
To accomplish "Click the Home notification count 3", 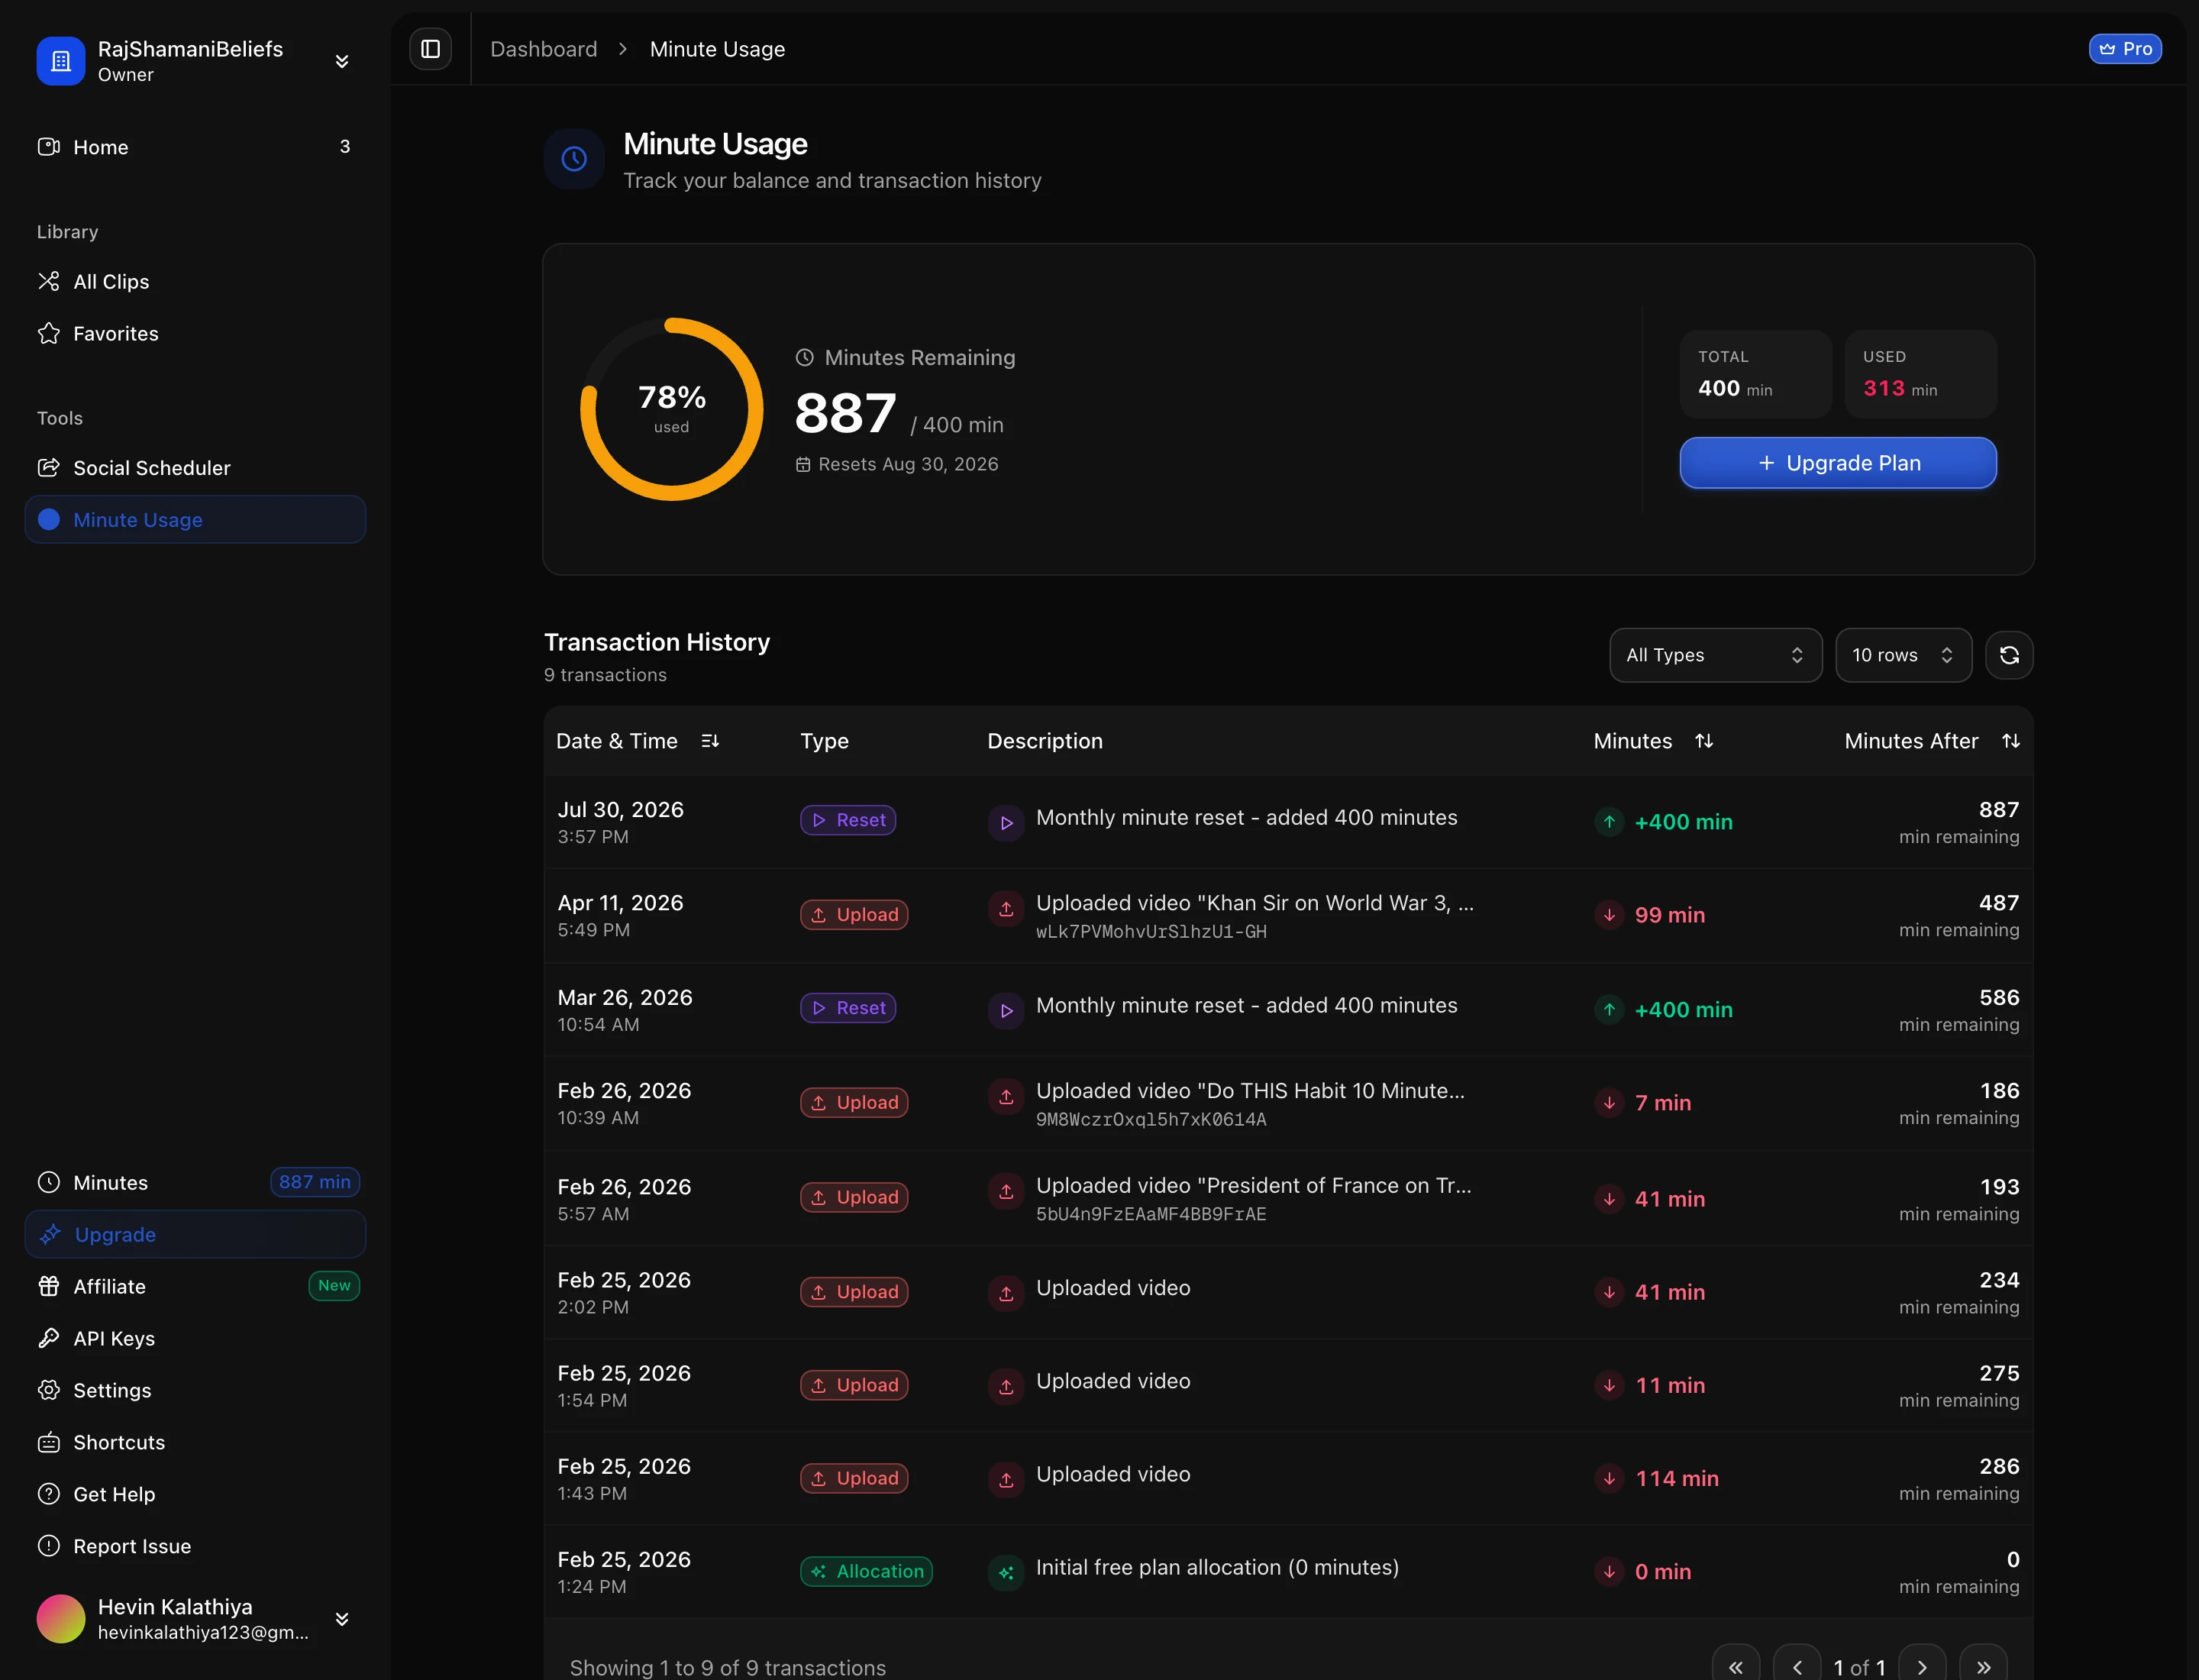I will click(x=345, y=147).
